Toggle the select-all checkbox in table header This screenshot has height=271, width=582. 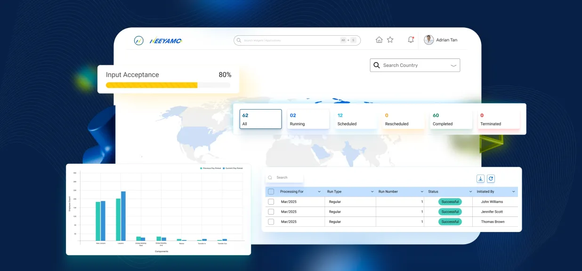(x=271, y=191)
